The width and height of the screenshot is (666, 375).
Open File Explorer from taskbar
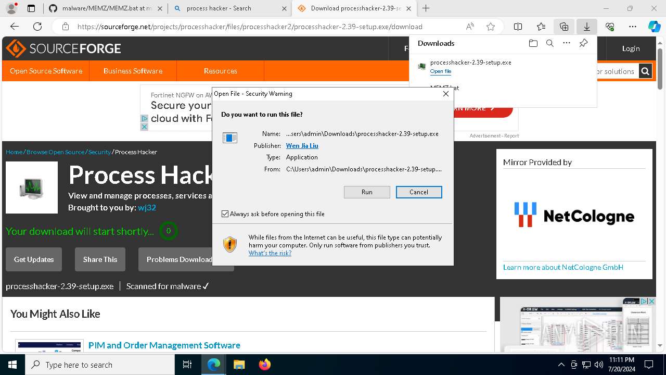point(239,365)
